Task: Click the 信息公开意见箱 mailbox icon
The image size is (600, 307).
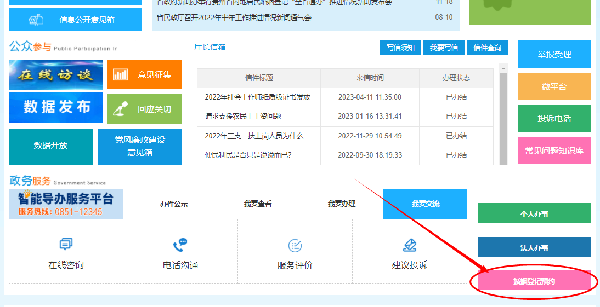Action: tap(36, 20)
